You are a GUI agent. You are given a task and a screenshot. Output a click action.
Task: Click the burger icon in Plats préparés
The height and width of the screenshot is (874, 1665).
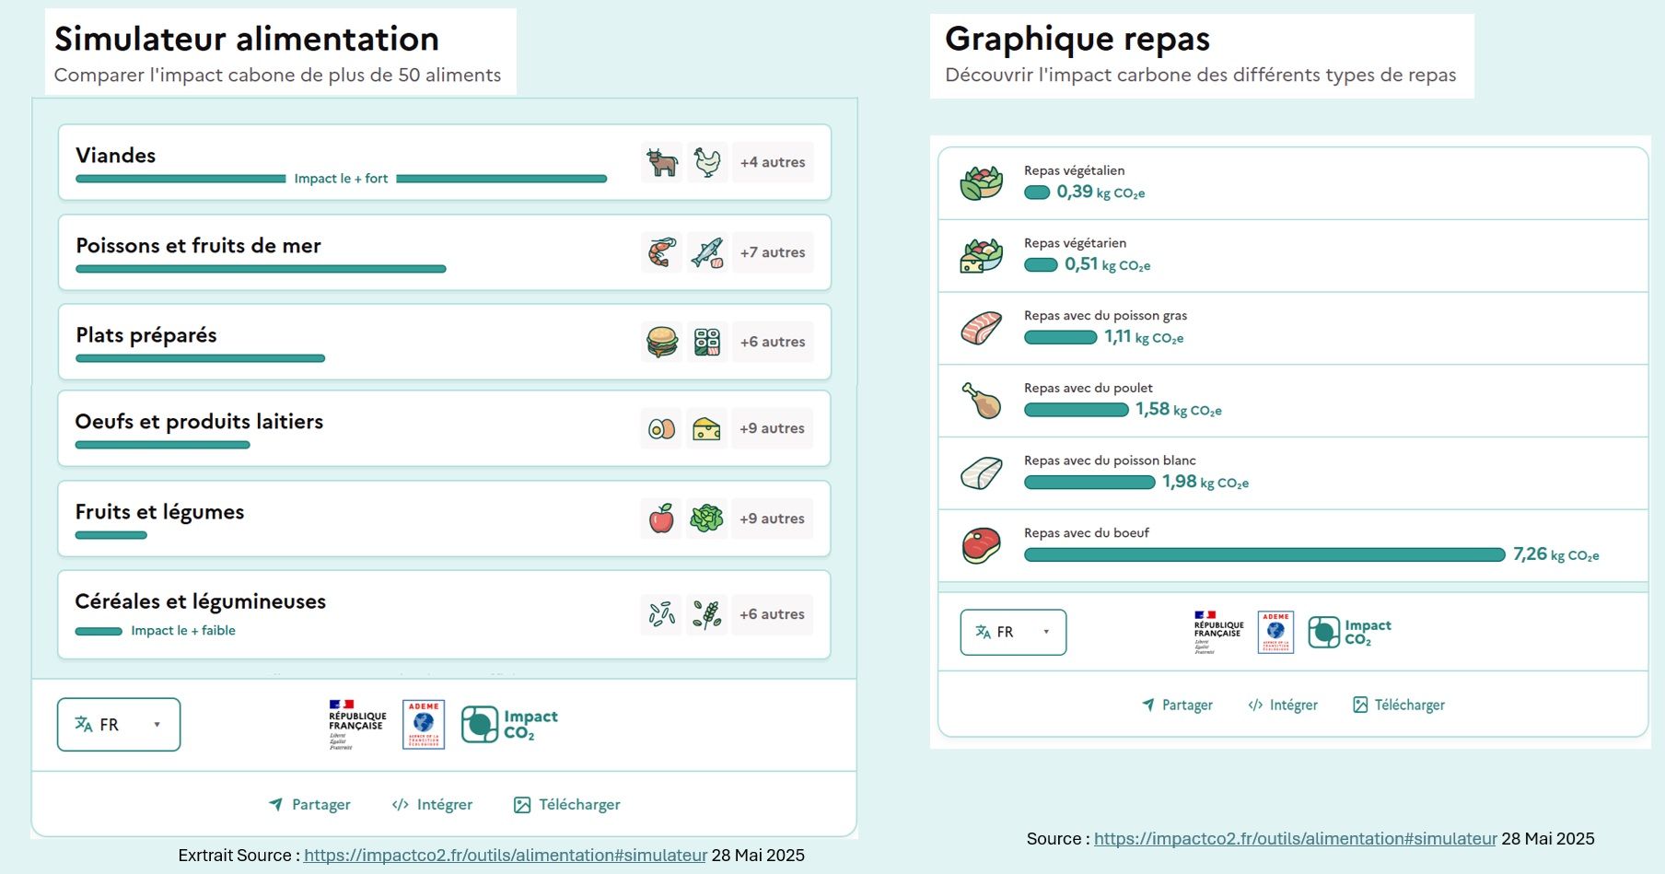tap(661, 342)
